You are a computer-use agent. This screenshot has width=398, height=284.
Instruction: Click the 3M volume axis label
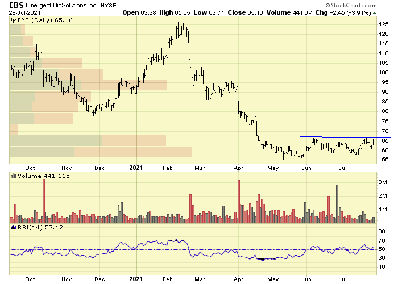pyautogui.click(x=383, y=182)
